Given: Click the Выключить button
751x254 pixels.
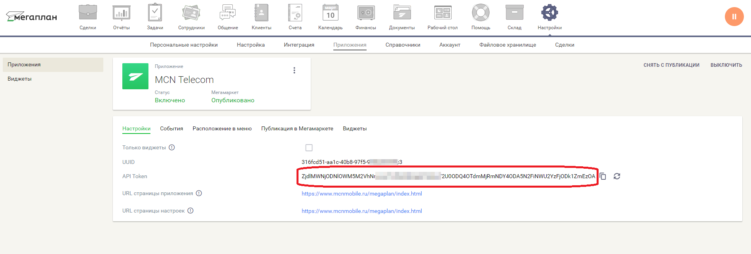Looking at the screenshot, I should point(726,65).
